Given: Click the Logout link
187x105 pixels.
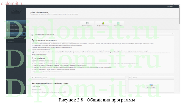Looking at the screenshot, I should point(170,6).
